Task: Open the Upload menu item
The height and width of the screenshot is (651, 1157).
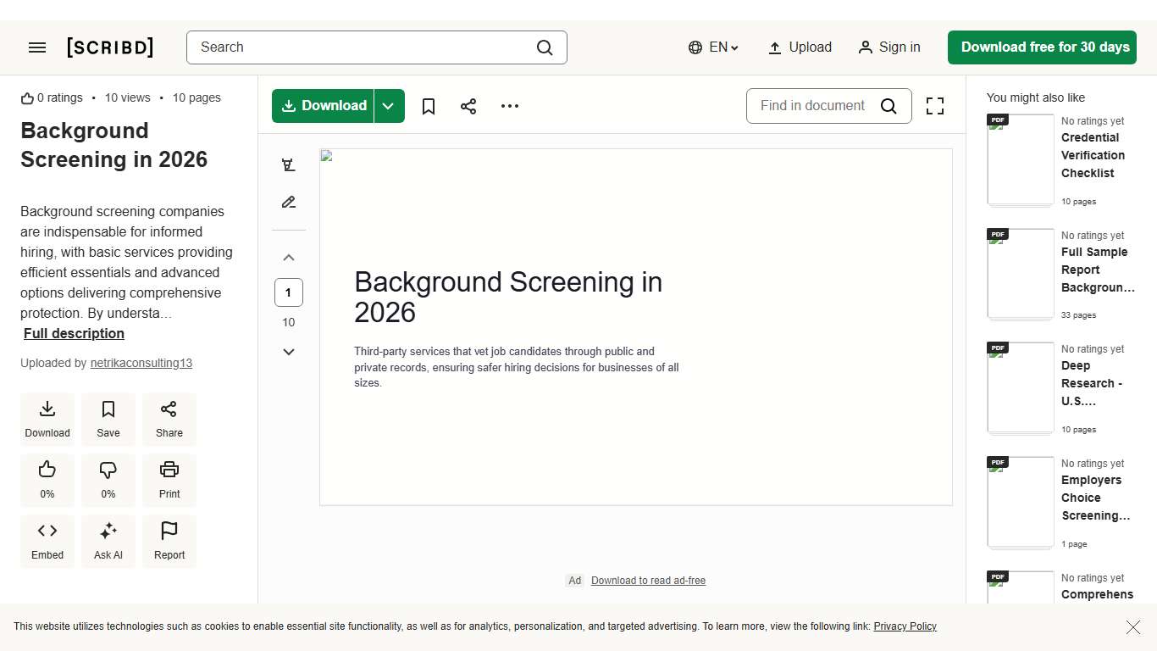Action: [x=800, y=47]
